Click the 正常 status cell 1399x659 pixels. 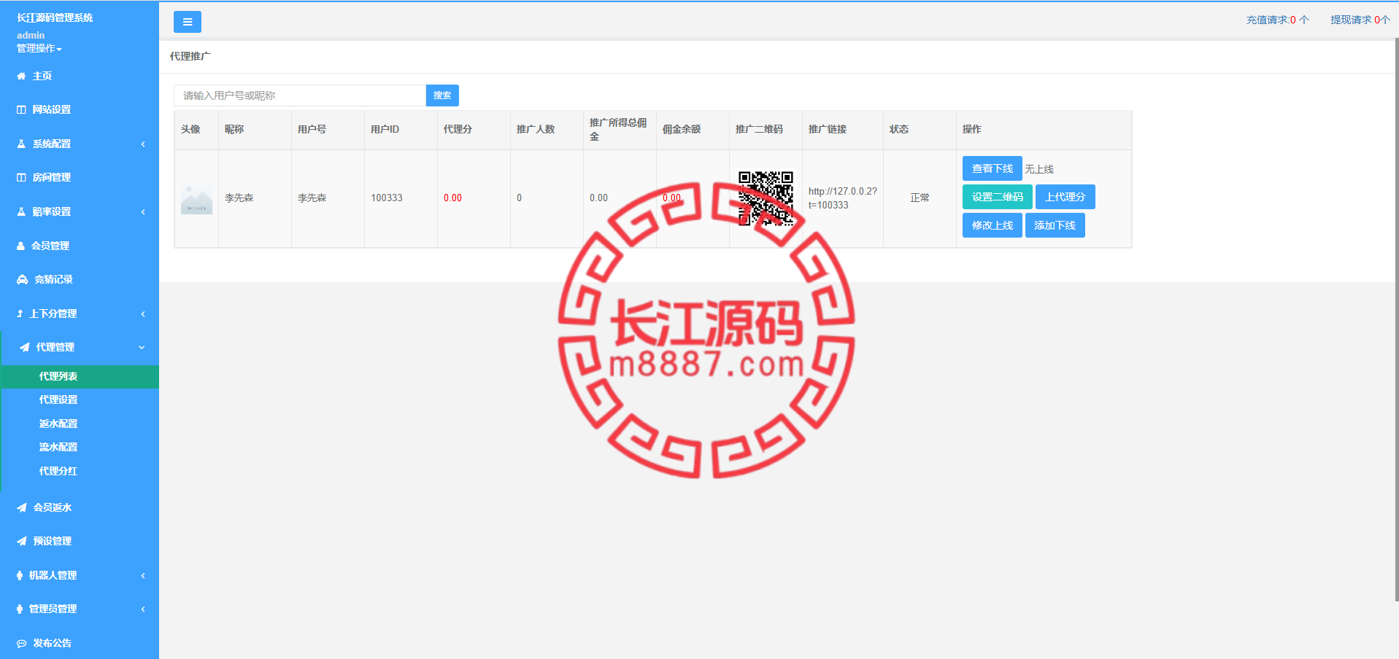tap(920, 198)
